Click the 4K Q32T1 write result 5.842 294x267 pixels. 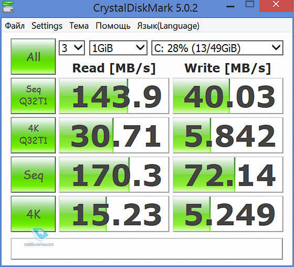[x=228, y=135]
